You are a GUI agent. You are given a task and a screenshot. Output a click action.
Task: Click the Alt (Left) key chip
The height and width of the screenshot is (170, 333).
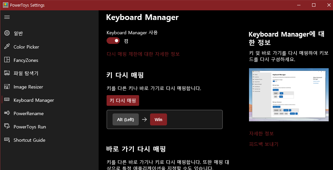pos(125,119)
